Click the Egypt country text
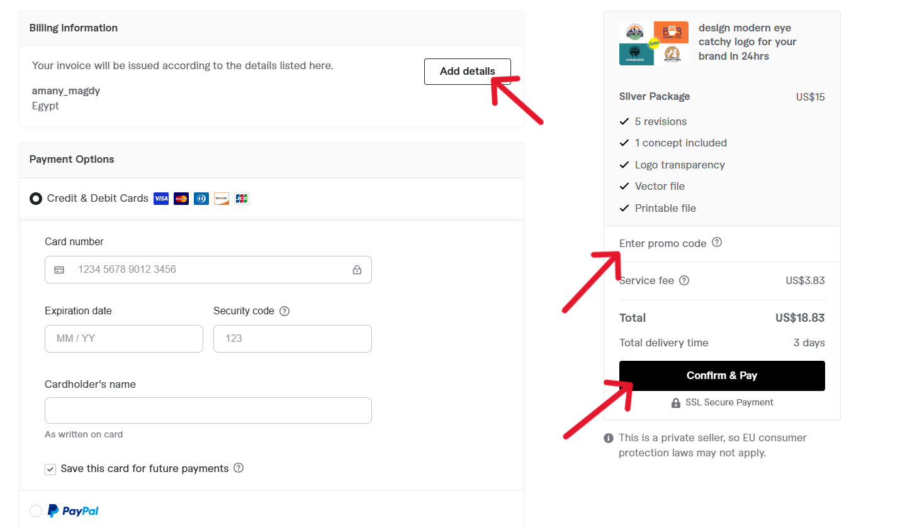The height and width of the screenshot is (528, 917). point(45,106)
